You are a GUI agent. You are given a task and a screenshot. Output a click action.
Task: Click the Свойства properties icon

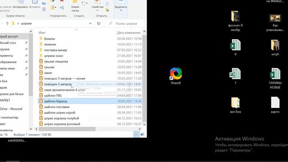(97, 2)
